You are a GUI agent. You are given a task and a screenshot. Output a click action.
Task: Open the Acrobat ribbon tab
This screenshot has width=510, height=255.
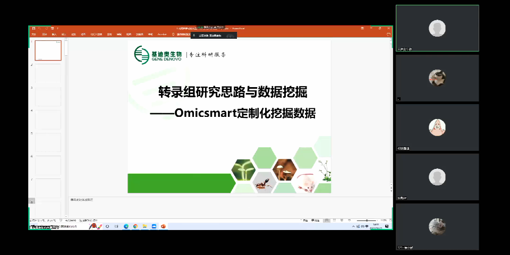[162, 34]
